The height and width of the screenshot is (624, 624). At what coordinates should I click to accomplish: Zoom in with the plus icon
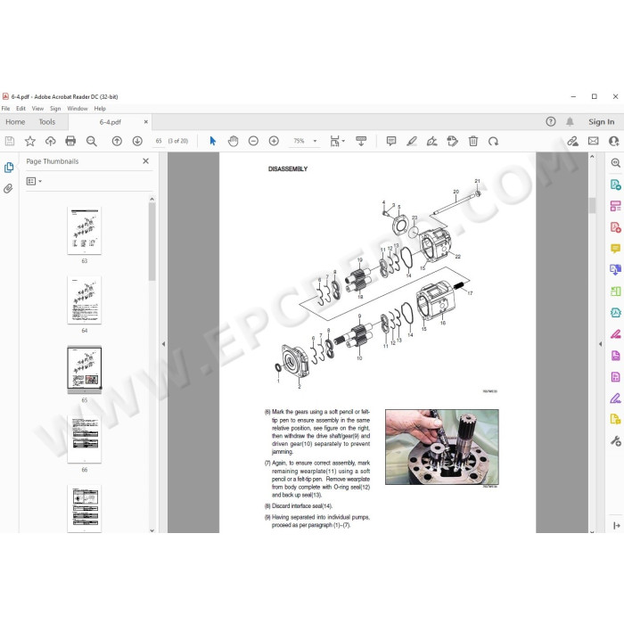coord(274,141)
